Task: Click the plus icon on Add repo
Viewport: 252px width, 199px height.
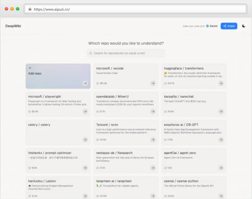Action: (30, 68)
